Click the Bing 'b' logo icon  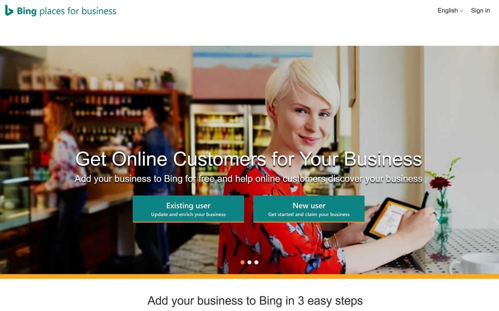(x=9, y=10)
